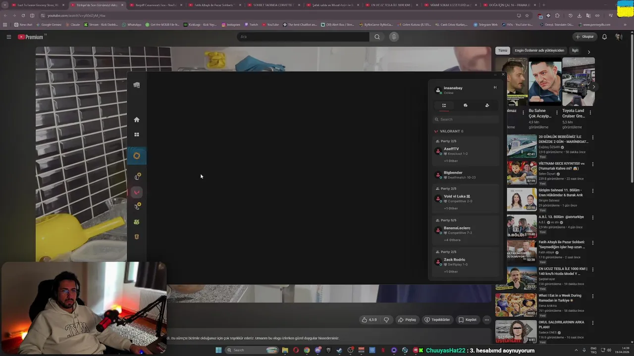634x356 pixels.
Task: Click the Kaydet save button
Action: click(467, 320)
